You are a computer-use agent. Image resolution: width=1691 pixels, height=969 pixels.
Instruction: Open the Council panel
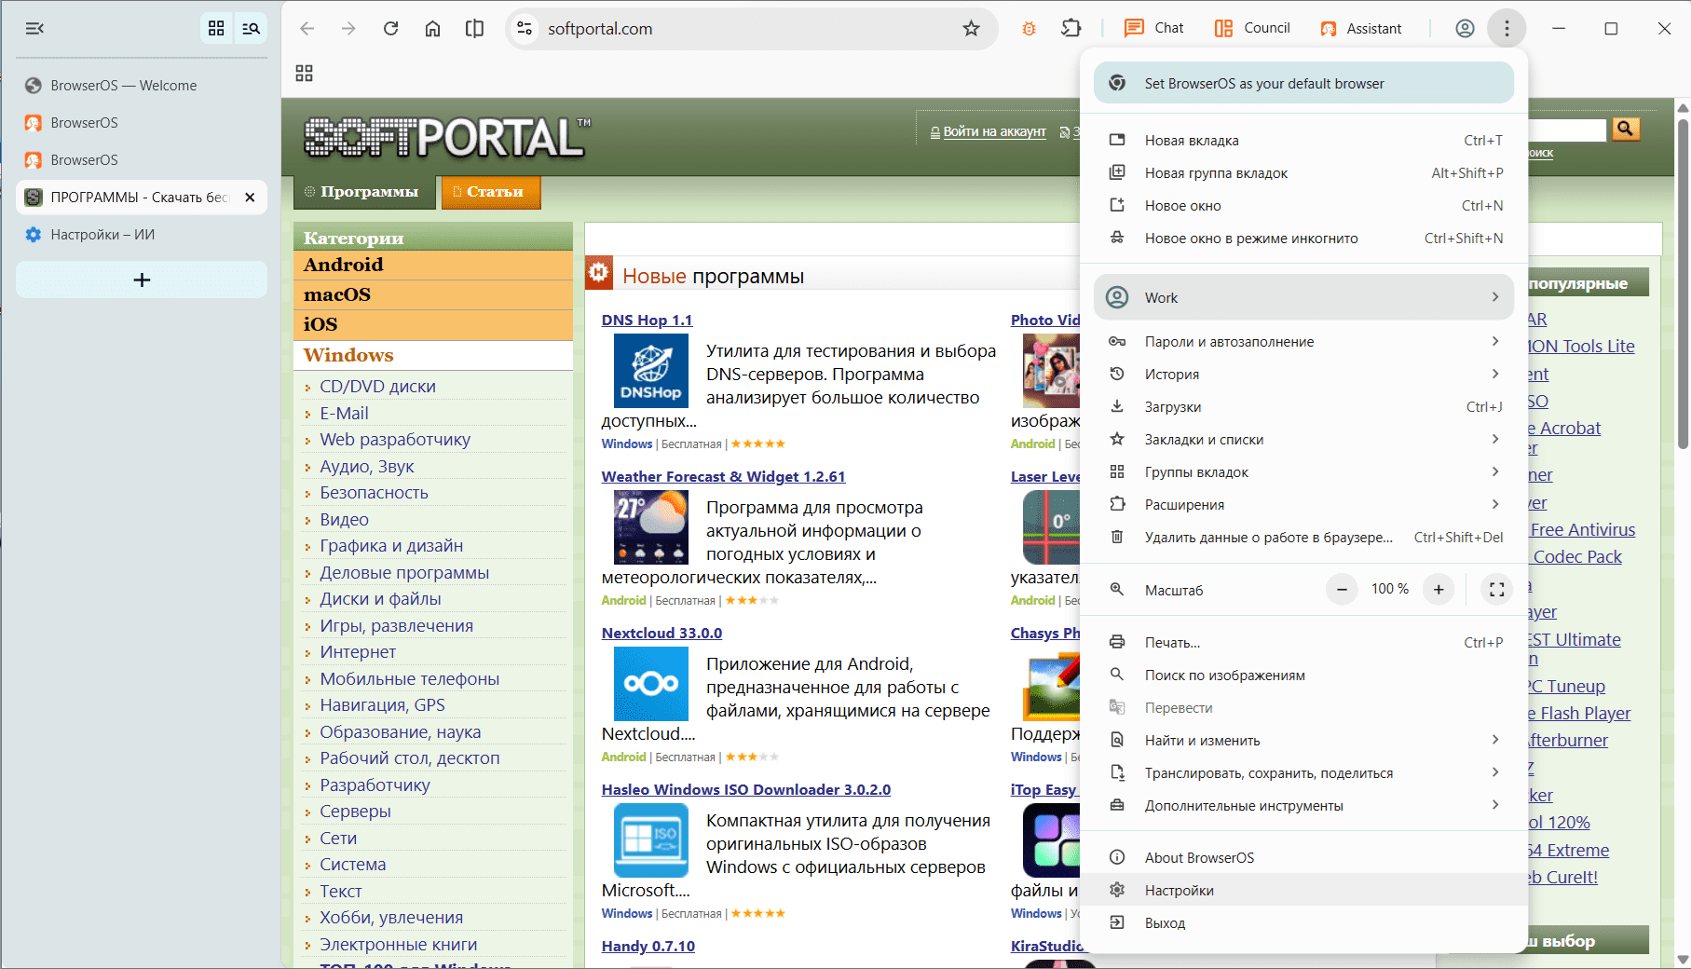(1252, 28)
